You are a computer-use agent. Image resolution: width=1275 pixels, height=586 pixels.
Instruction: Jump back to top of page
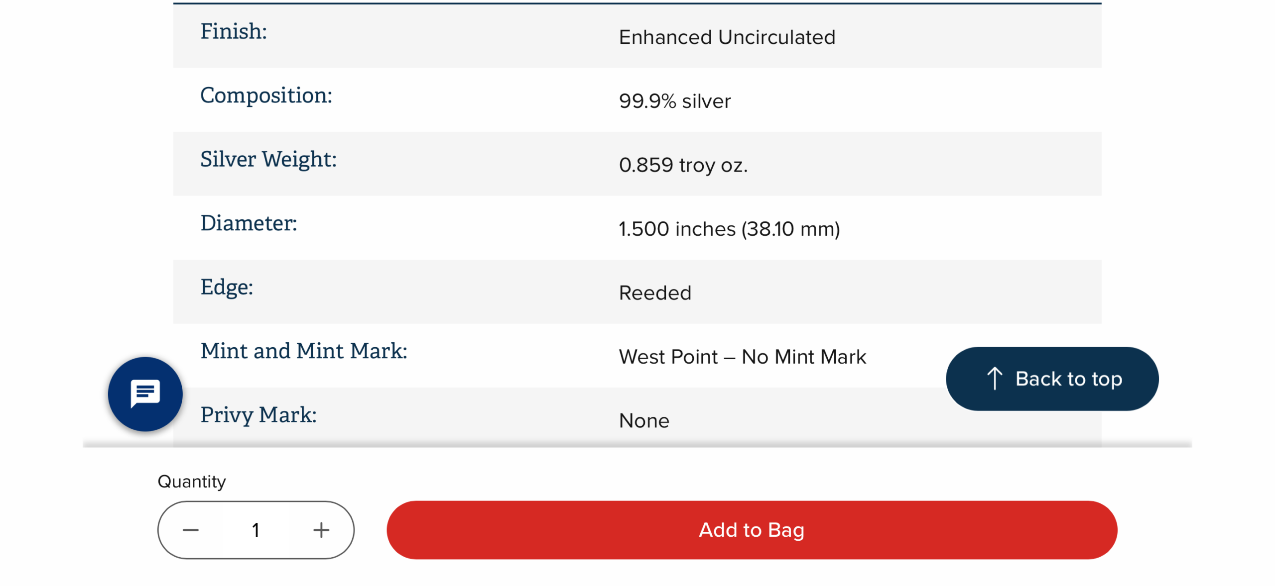click(1052, 378)
